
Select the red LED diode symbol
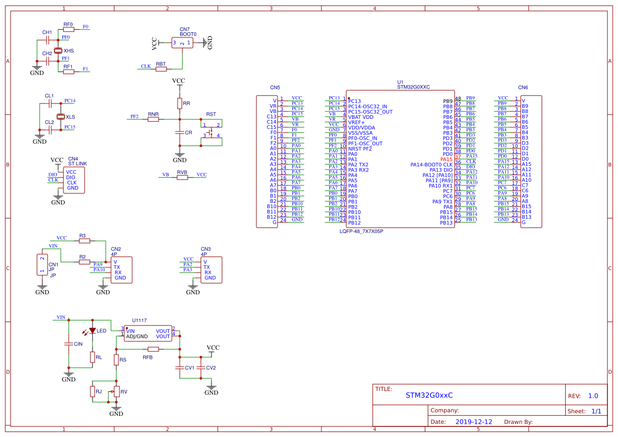coord(92,331)
